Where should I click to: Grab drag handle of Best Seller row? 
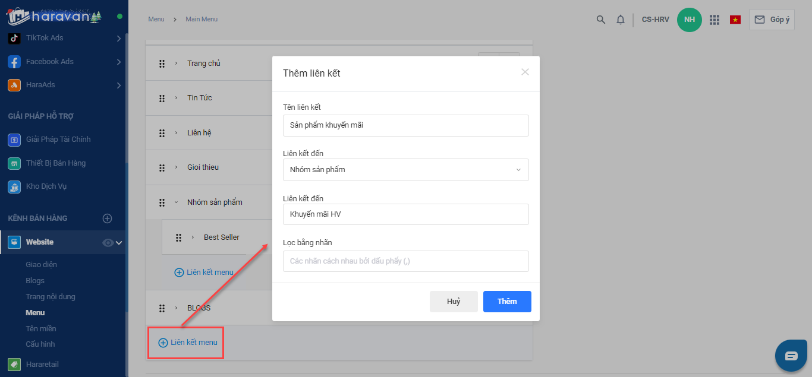tap(178, 237)
